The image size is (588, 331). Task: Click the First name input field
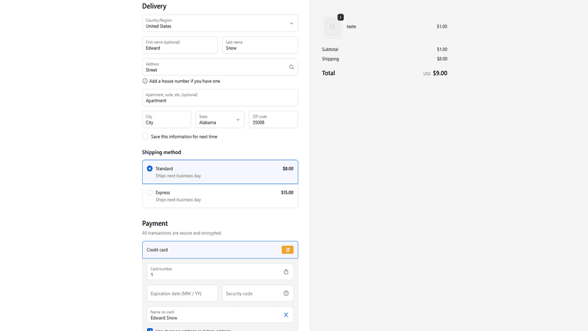click(180, 45)
